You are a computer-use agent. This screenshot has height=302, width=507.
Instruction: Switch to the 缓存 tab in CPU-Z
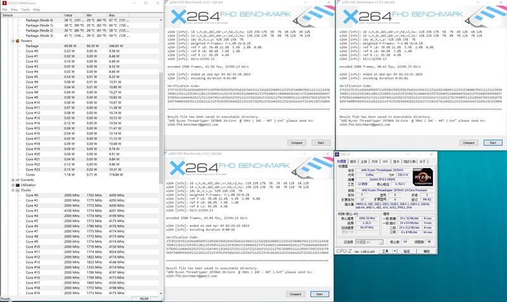(353, 161)
